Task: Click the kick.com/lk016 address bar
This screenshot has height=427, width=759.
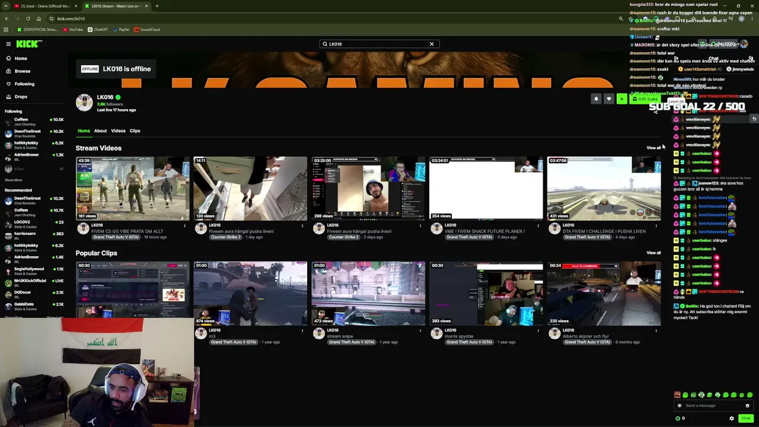Action: point(332,18)
